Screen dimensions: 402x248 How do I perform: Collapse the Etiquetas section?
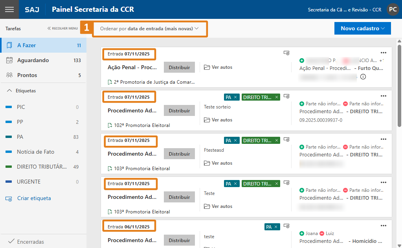point(9,91)
